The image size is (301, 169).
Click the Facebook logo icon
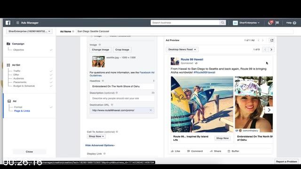(8, 23)
